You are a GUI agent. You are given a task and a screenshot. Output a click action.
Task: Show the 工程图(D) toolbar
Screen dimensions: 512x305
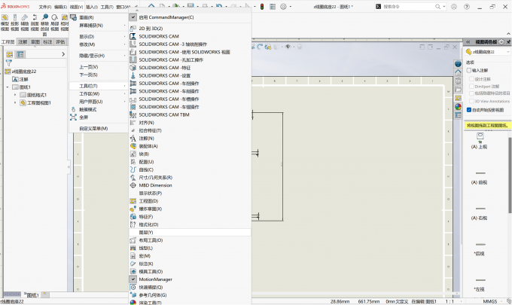pyautogui.click(x=190, y=201)
